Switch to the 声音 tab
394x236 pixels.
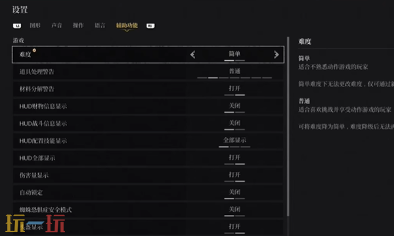point(56,26)
